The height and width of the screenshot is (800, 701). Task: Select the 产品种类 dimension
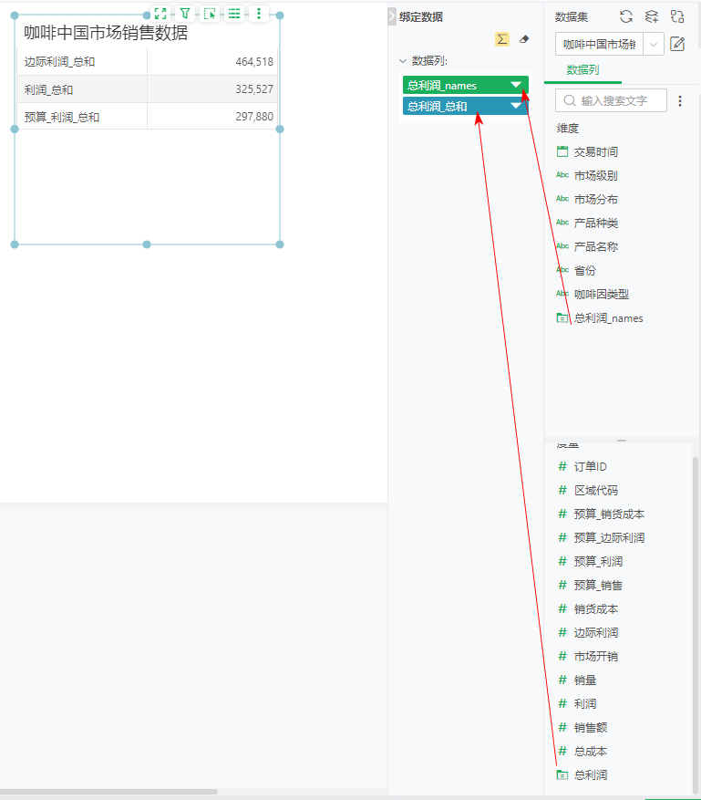coord(595,223)
